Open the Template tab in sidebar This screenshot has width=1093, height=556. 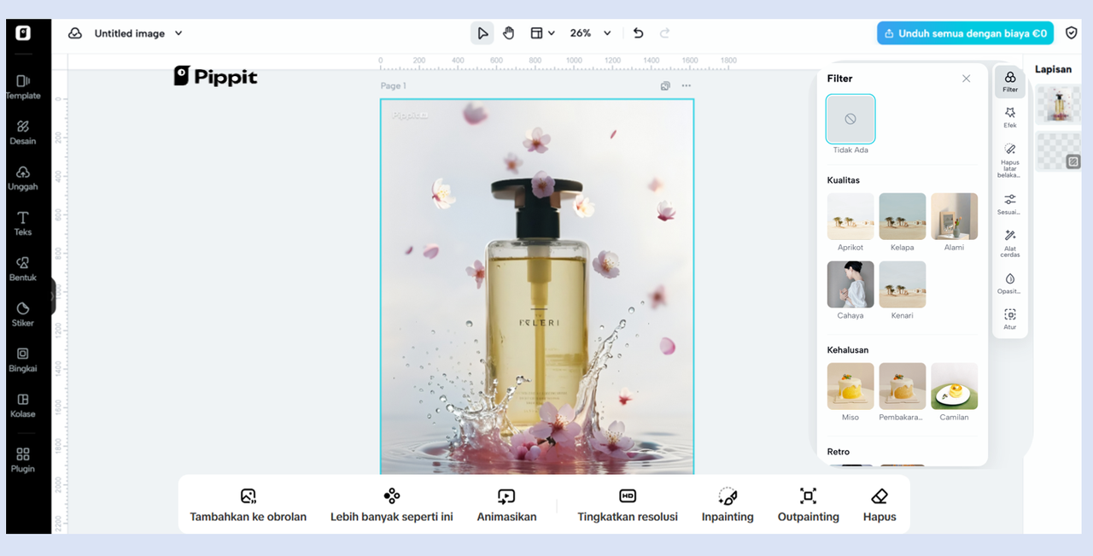pos(23,86)
